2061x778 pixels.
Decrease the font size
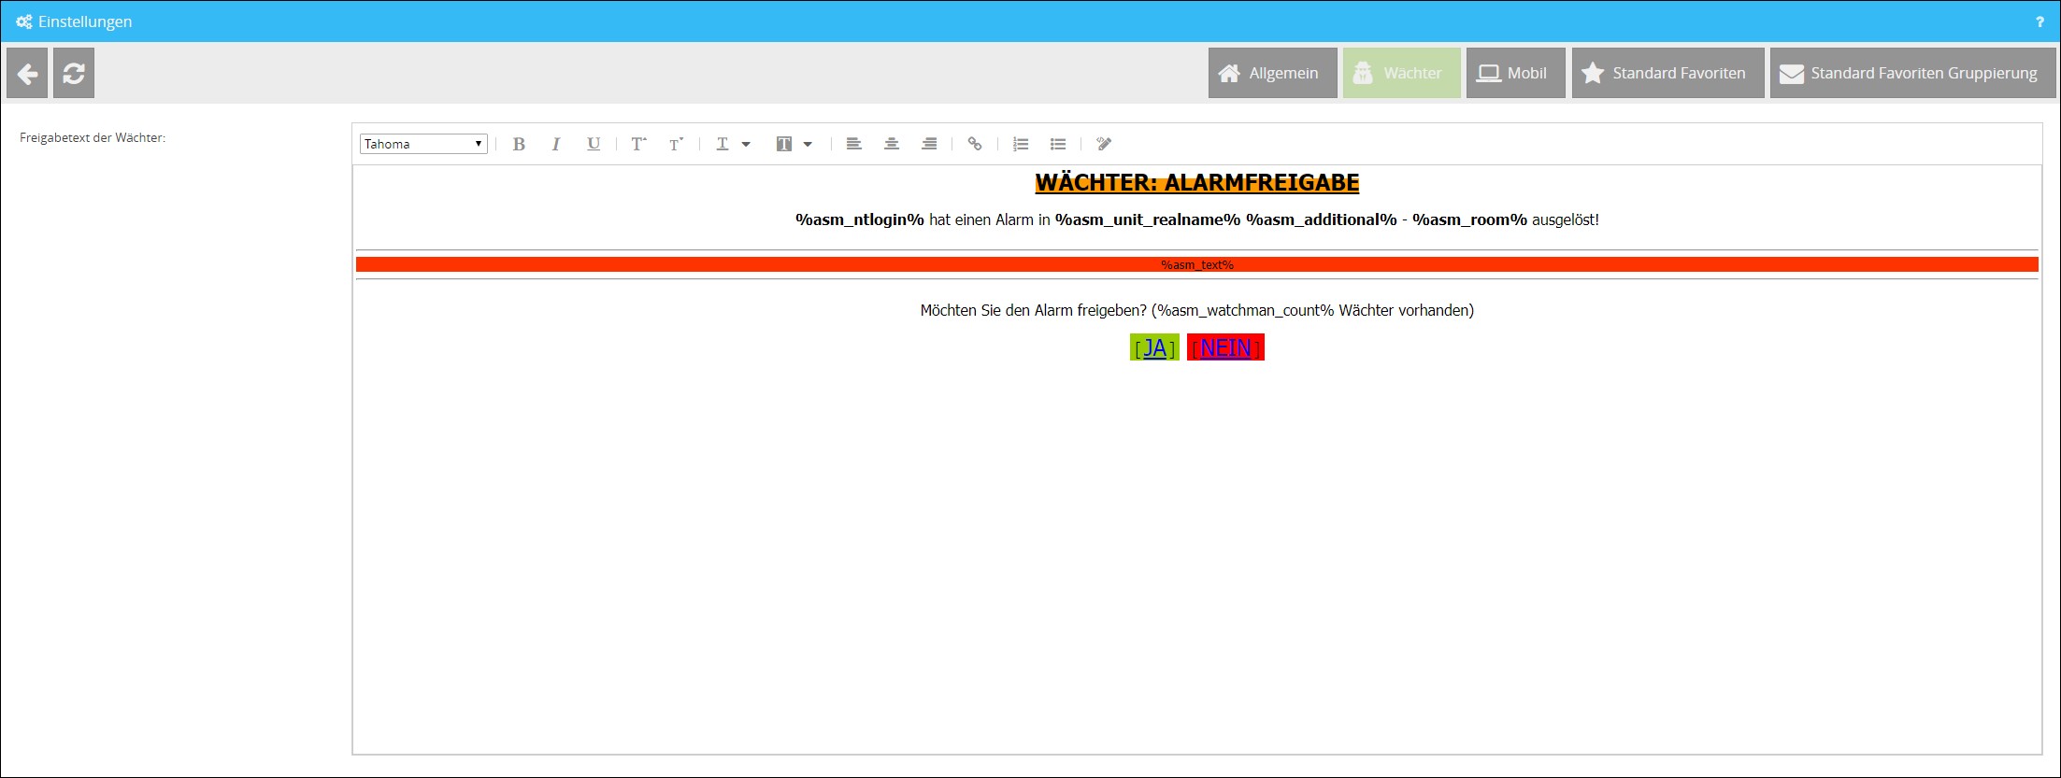tap(676, 144)
